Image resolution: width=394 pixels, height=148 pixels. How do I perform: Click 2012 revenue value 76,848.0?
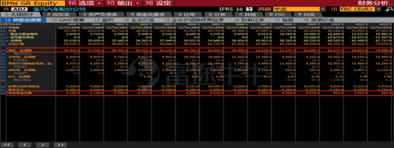point(384,50)
